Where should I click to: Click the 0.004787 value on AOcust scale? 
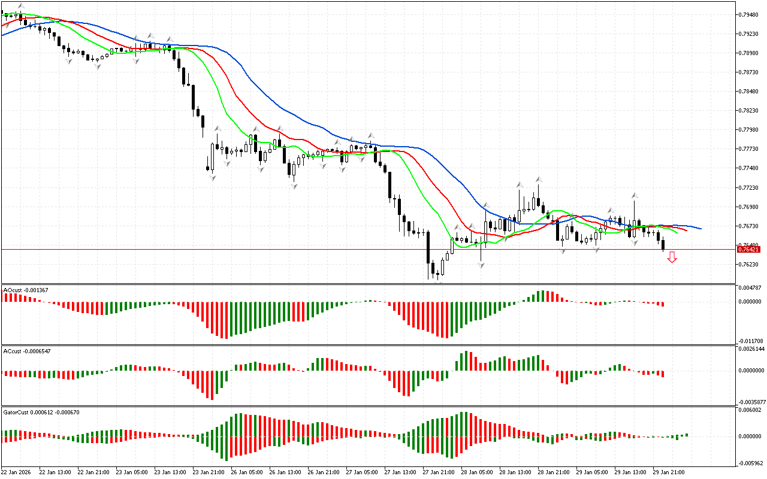pos(751,288)
